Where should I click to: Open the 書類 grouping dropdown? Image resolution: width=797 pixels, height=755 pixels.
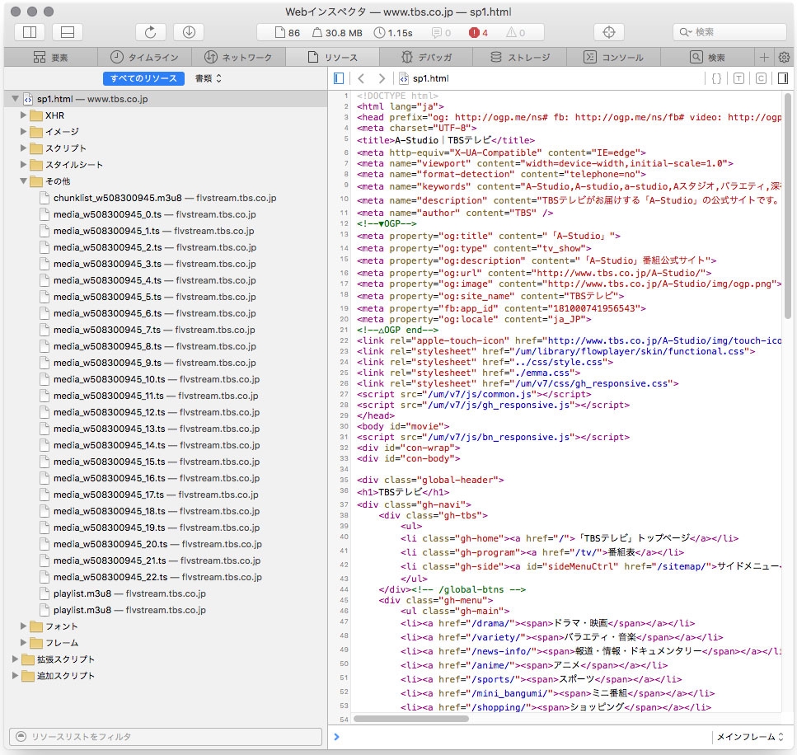click(x=209, y=78)
